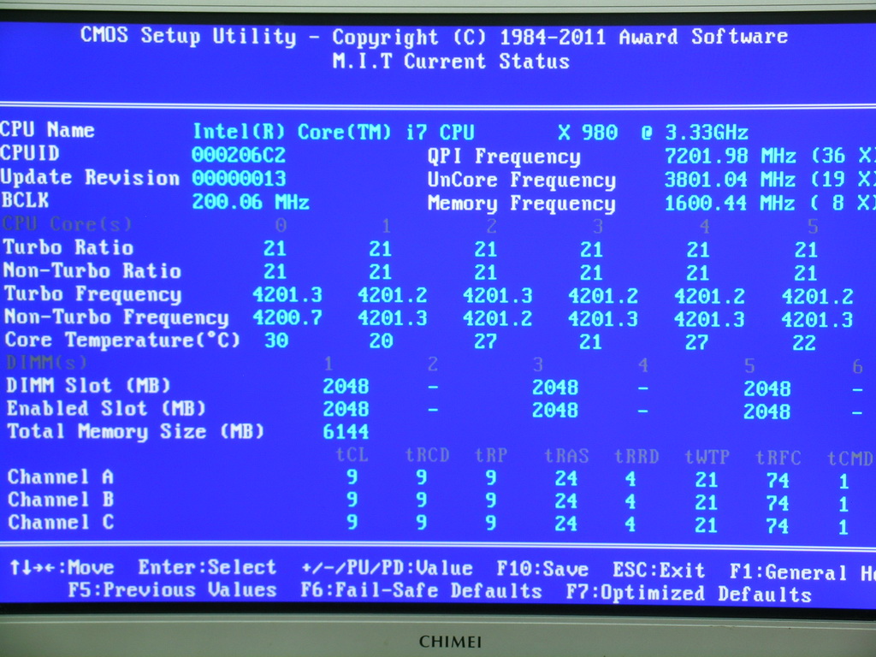
Task: Select the "UnCore Frequency" label
Action: coord(521,180)
